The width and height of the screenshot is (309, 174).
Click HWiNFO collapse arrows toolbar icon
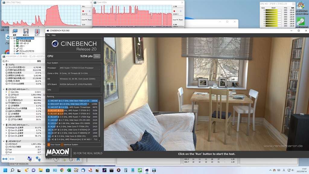(12, 159)
